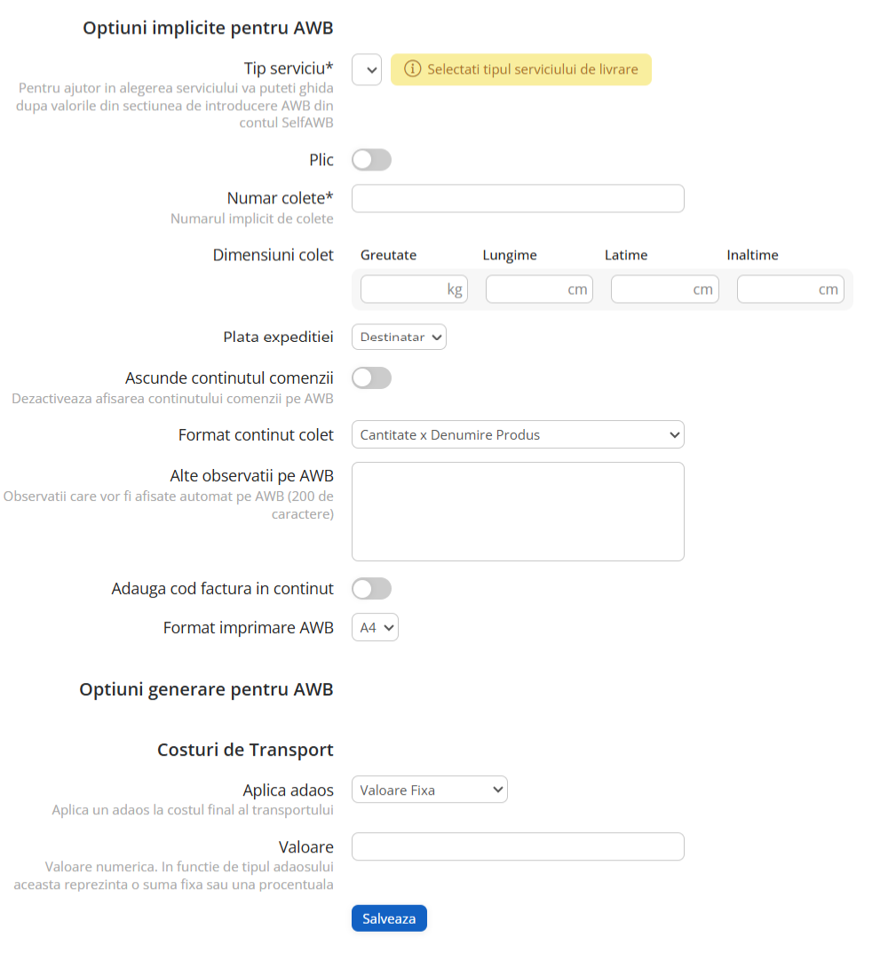Open the Plata expeditiei selector showing Destinatar
This screenshot has width=888, height=953.
click(399, 337)
